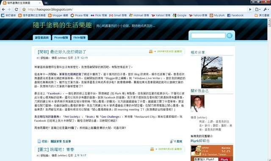Open the first post title starting with '[', dated 2009 9/20
This screenshot has height=161, width=271.
click(62, 52)
